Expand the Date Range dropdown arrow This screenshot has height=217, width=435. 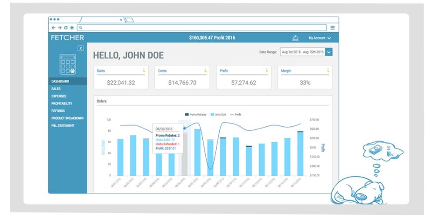click(329, 52)
